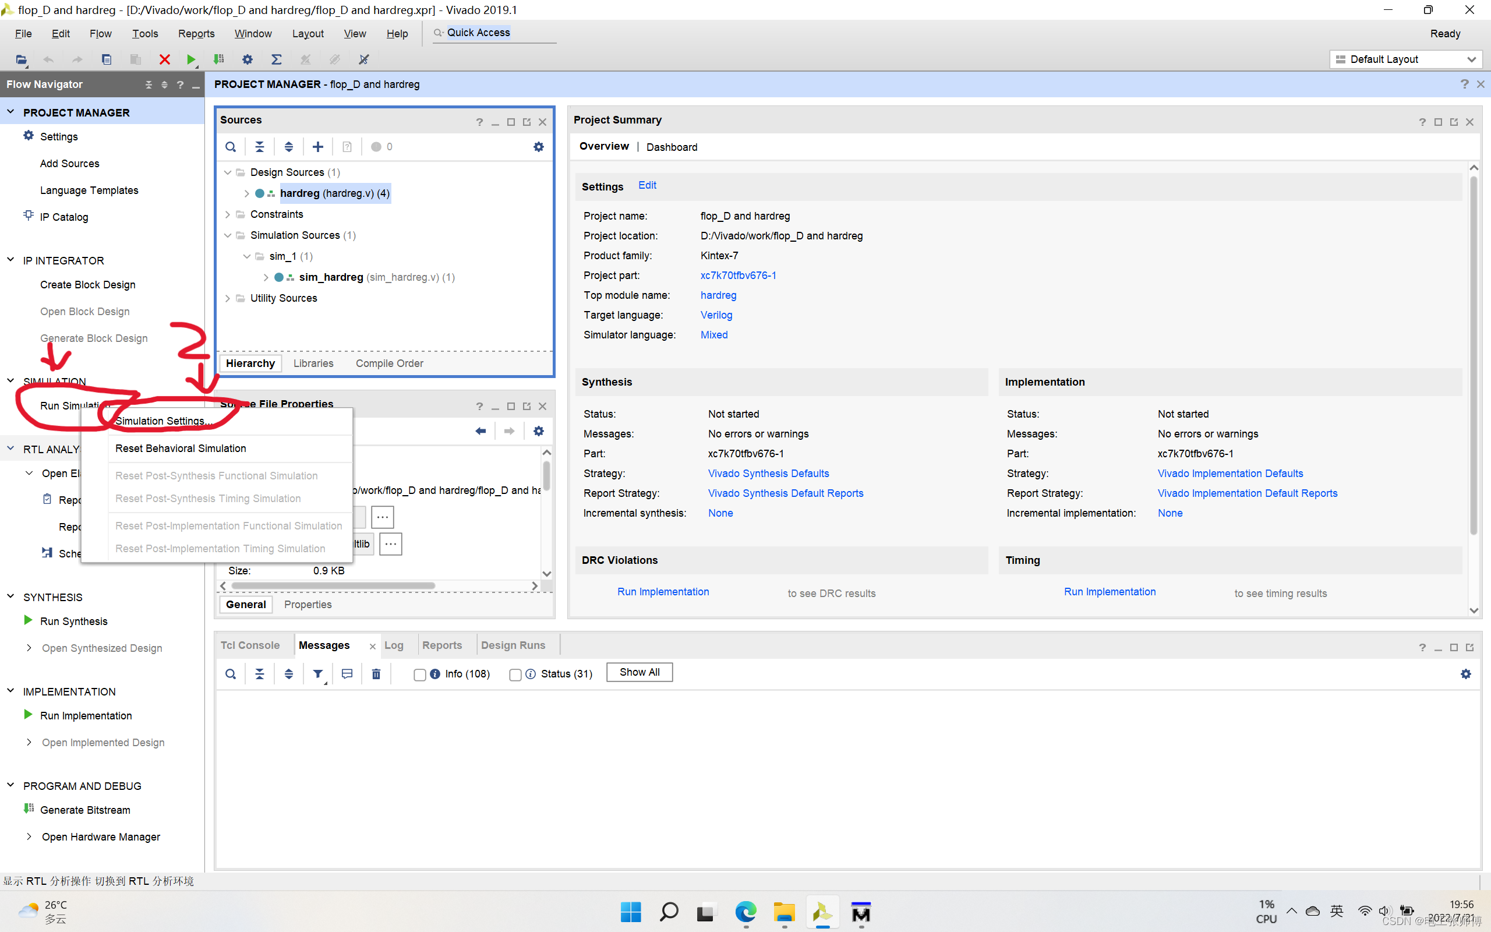Click the Quick Access search field
Screen dimensions: 1491x932
point(494,33)
